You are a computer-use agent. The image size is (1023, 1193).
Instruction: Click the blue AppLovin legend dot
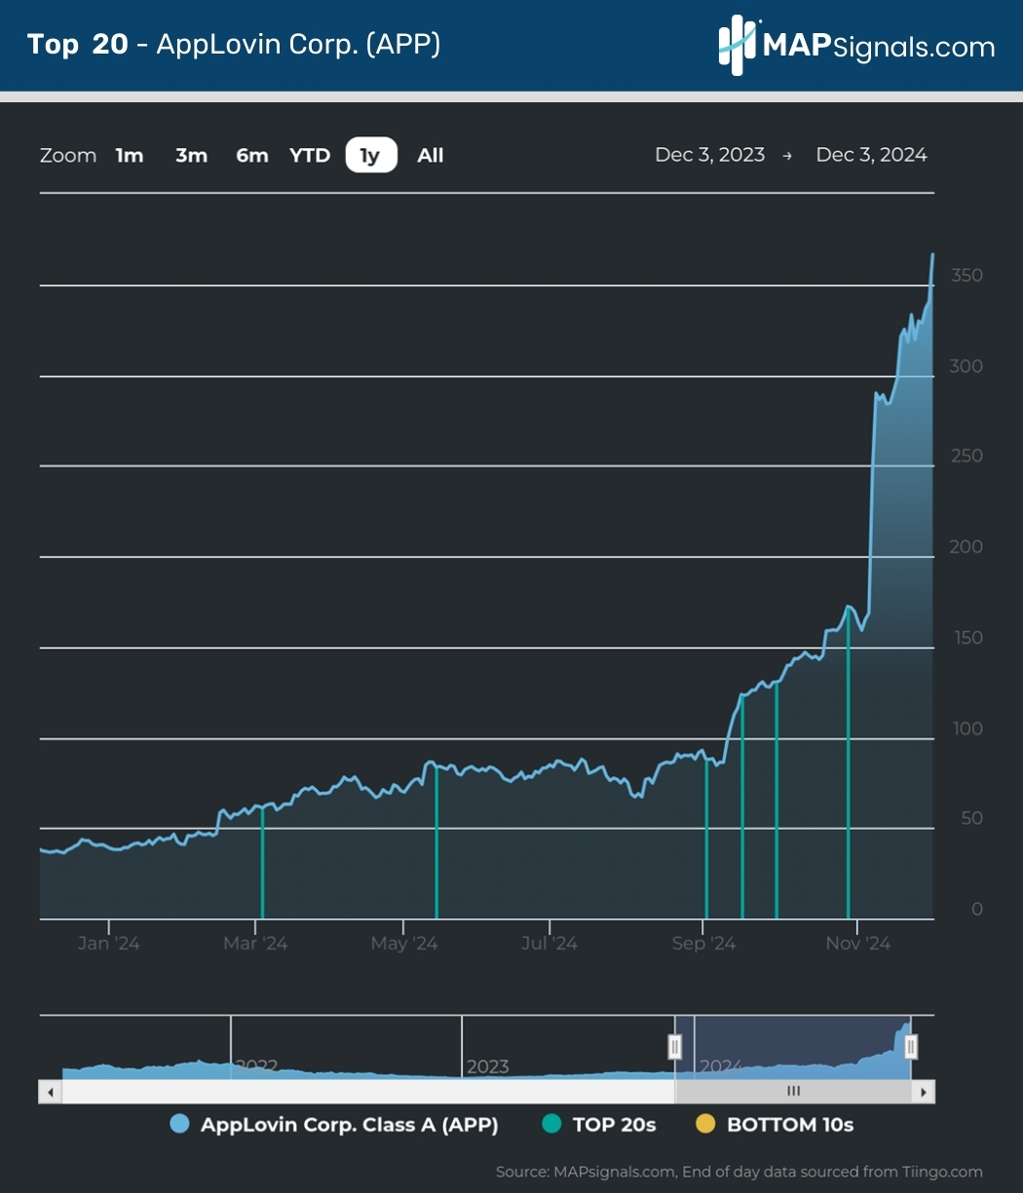pyautogui.click(x=179, y=1125)
